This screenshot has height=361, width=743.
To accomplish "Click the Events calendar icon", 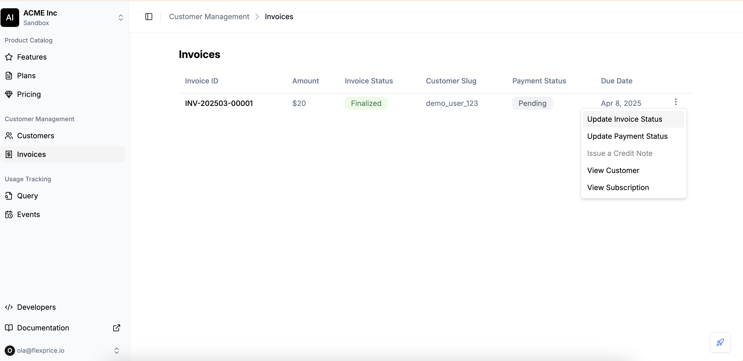I will coord(9,214).
